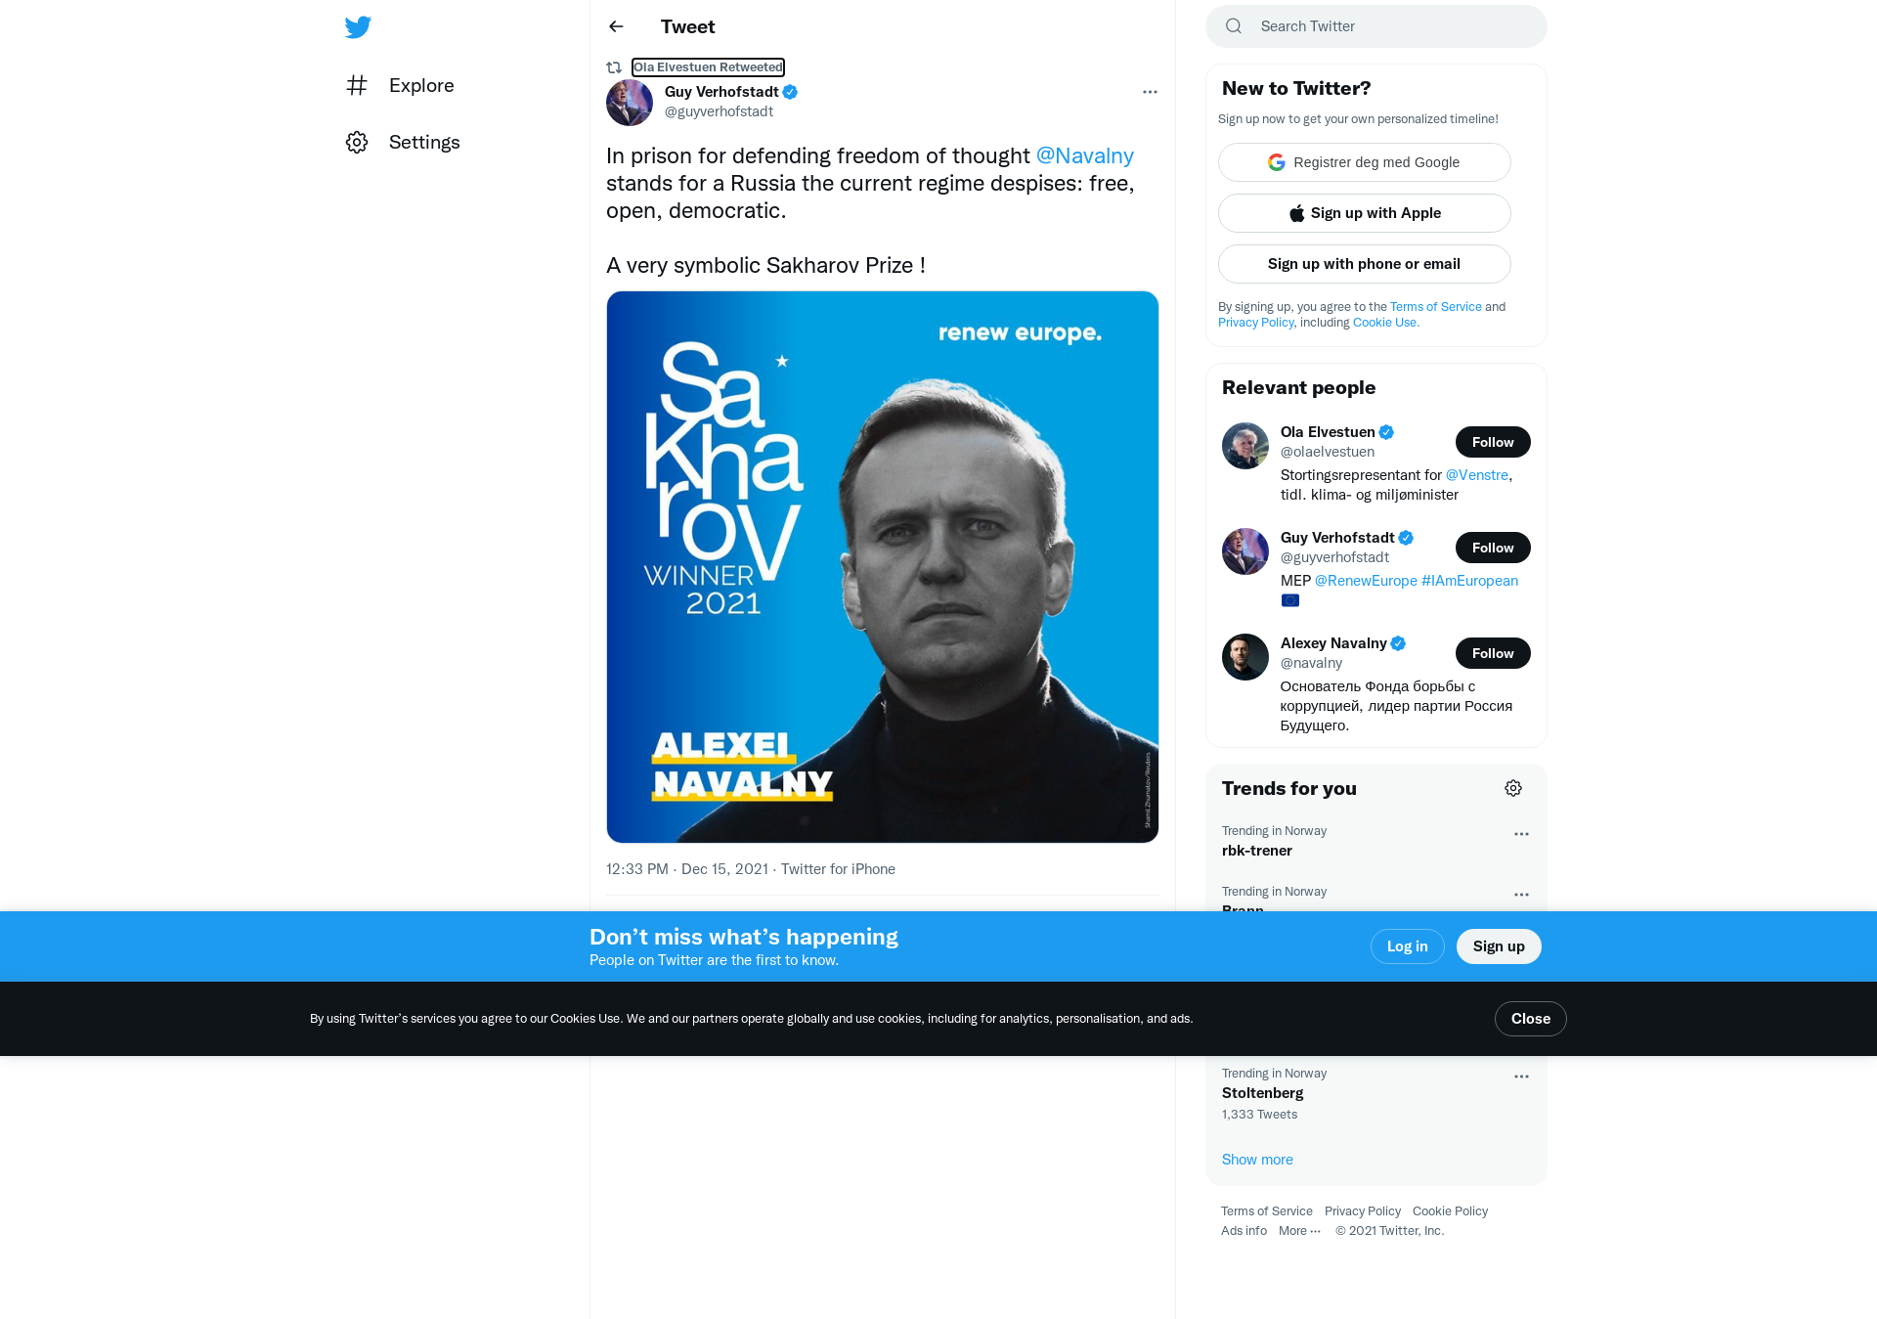Go back using the arrow icon
The width and height of the screenshot is (1877, 1319).
click(x=616, y=26)
